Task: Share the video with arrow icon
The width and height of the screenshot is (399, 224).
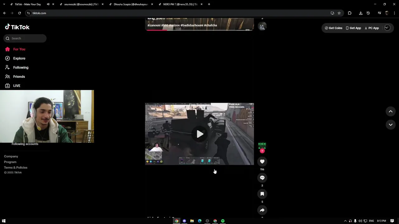Action: pos(262,210)
